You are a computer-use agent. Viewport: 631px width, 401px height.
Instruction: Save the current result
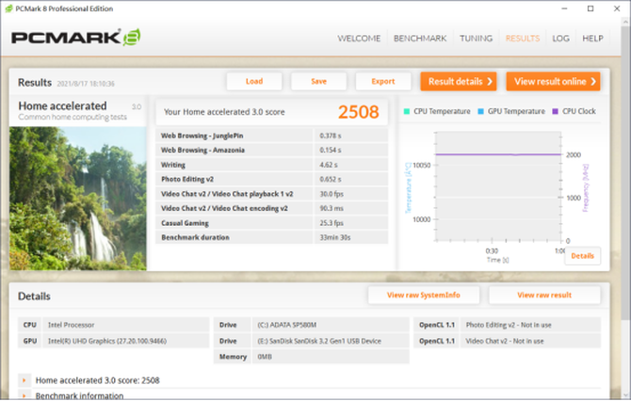[x=318, y=82]
